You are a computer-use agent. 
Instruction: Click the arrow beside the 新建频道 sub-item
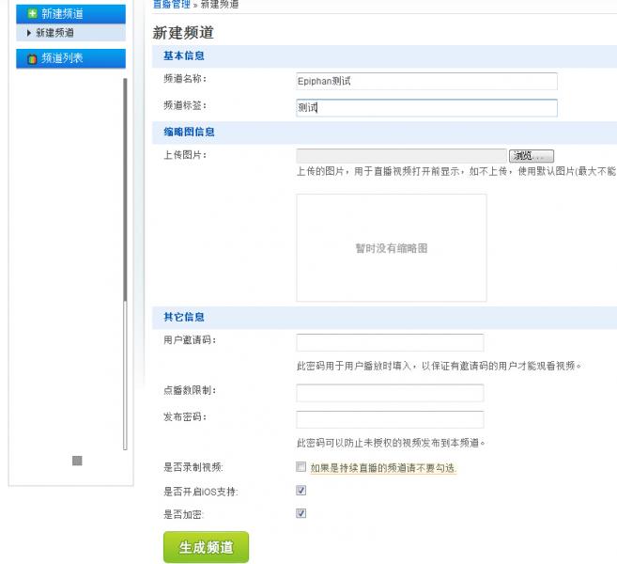tap(29, 33)
